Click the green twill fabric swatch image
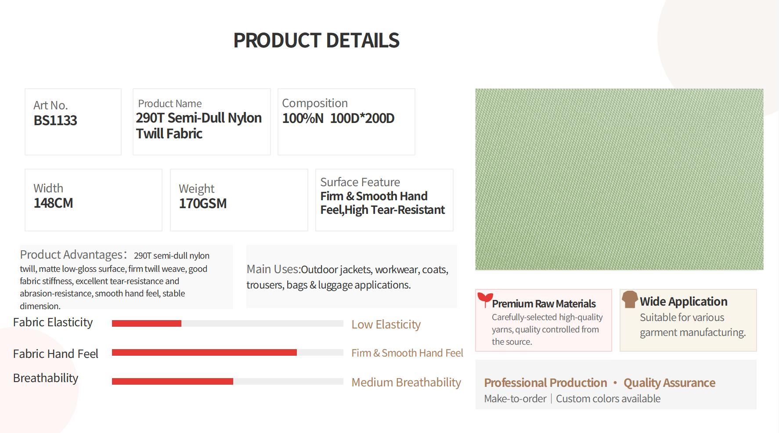The width and height of the screenshot is (779, 433). point(619,179)
